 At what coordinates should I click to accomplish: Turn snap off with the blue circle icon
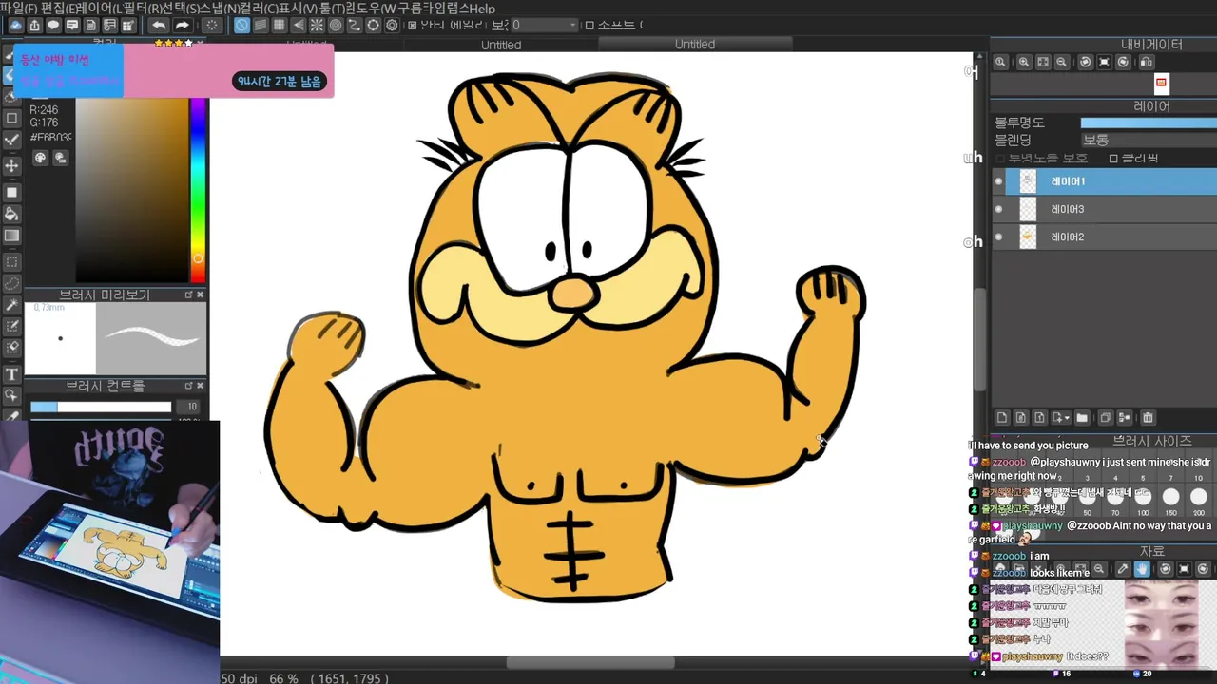242,26
